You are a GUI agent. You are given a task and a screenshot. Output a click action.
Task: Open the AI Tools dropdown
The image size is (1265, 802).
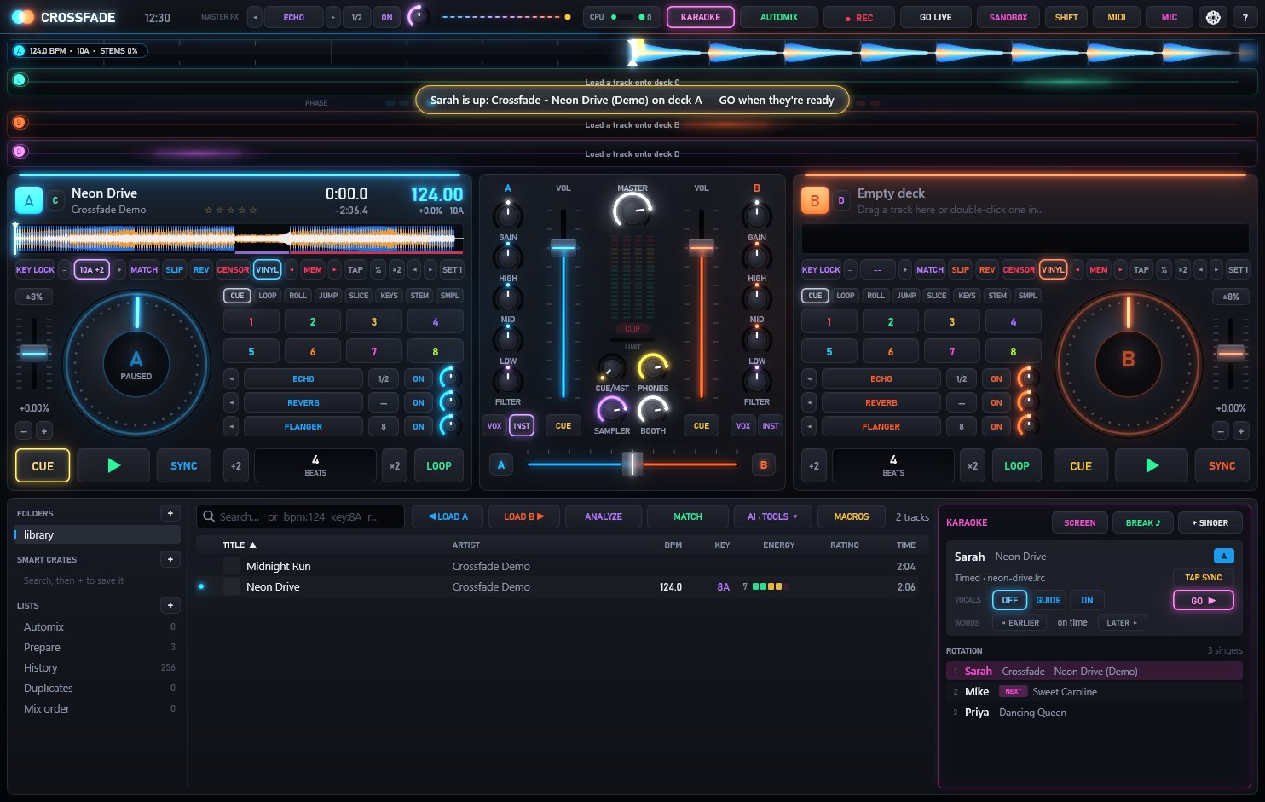coord(773,516)
